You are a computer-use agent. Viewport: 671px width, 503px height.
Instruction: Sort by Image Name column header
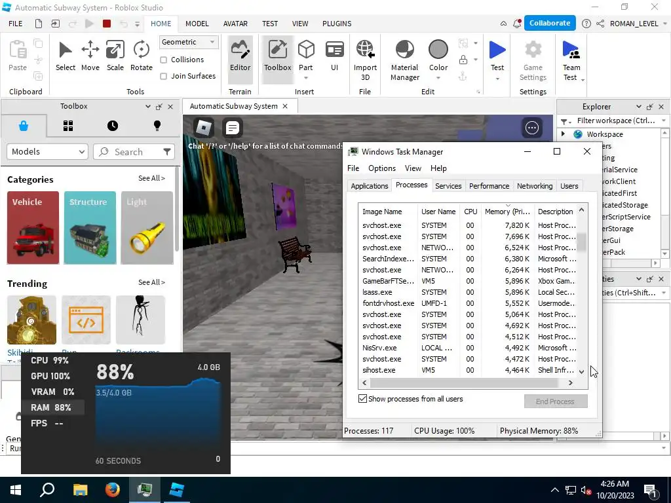[387, 212]
